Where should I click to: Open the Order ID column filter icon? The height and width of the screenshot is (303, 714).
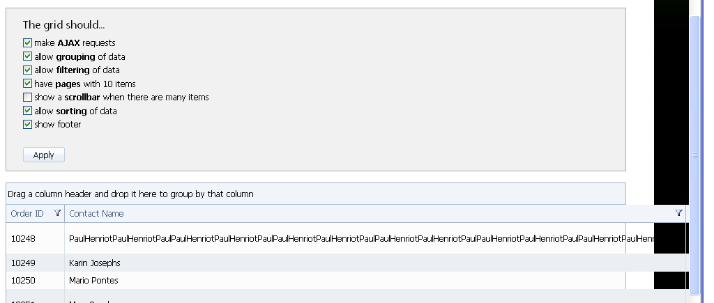pos(57,213)
